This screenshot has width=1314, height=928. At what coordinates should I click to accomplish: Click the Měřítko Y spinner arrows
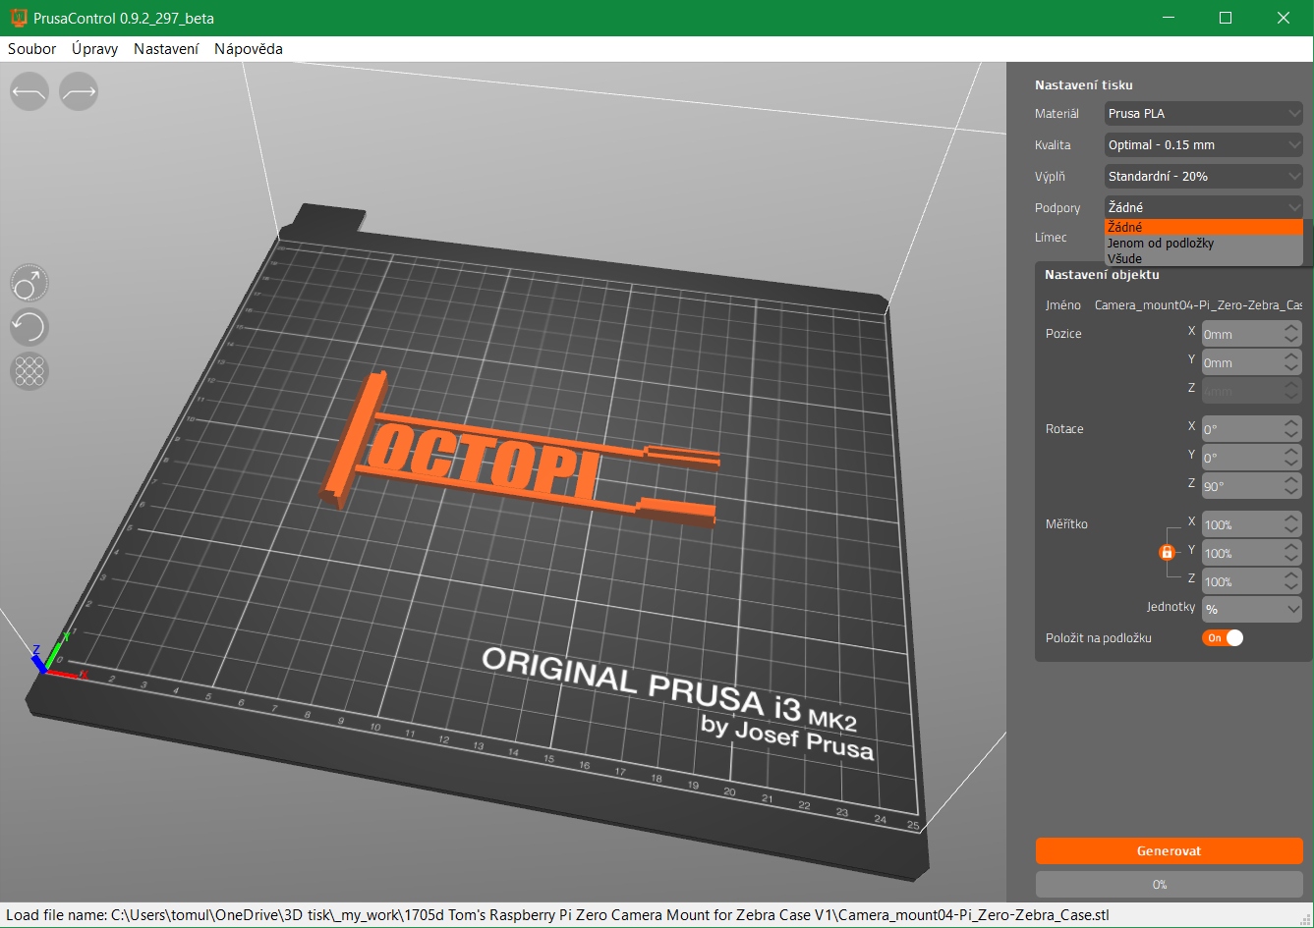[x=1292, y=554]
